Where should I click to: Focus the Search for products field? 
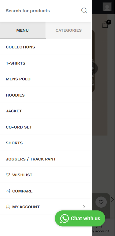pyautogui.click(x=42, y=11)
